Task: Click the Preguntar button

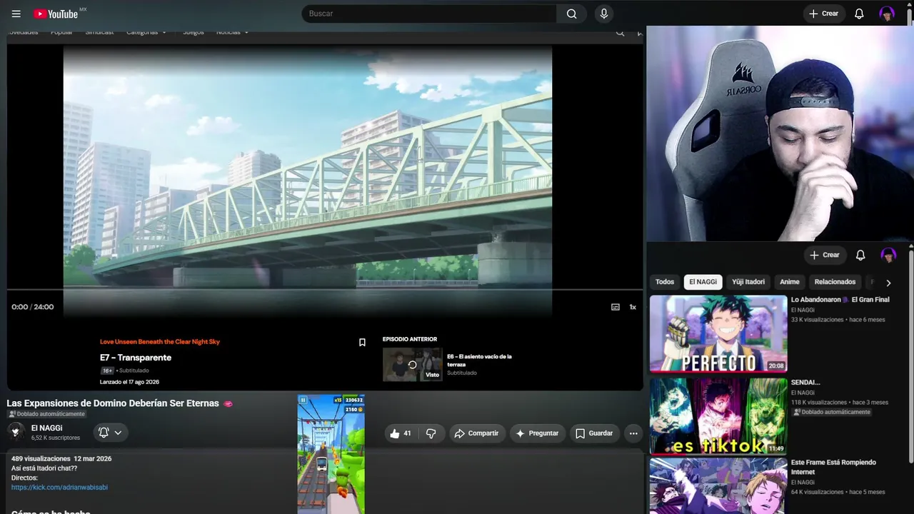Action: [x=537, y=433]
